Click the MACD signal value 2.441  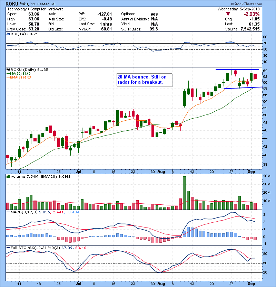point(58,212)
